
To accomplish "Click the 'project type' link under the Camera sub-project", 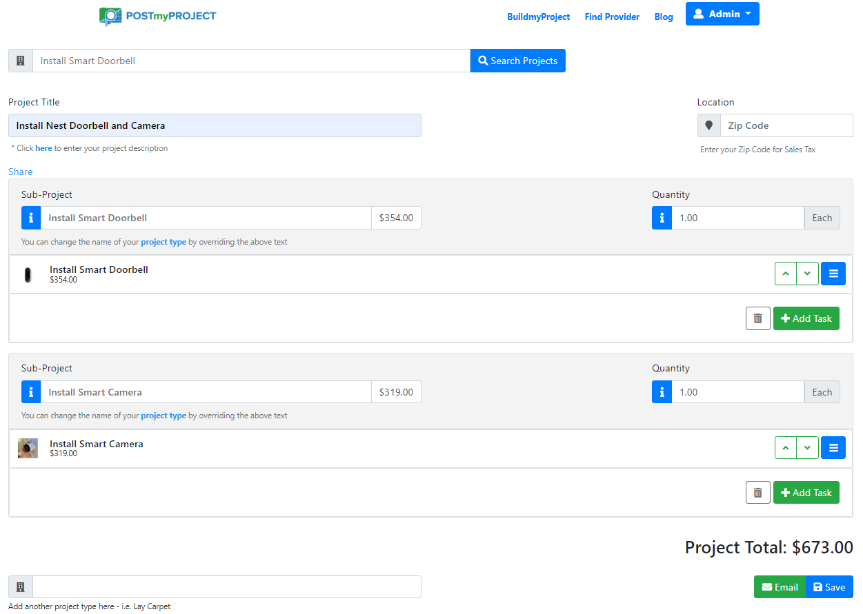I will coord(163,416).
